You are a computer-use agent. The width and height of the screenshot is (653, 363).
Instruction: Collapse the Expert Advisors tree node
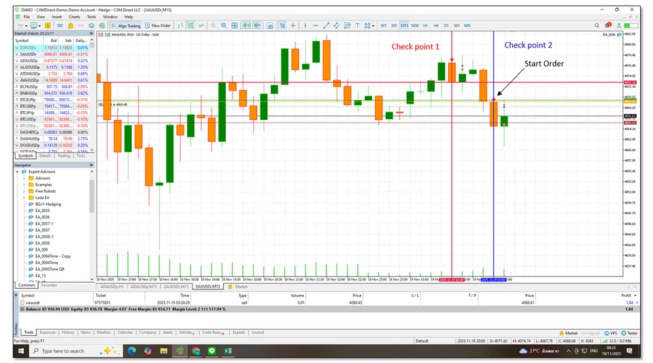click(17, 172)
